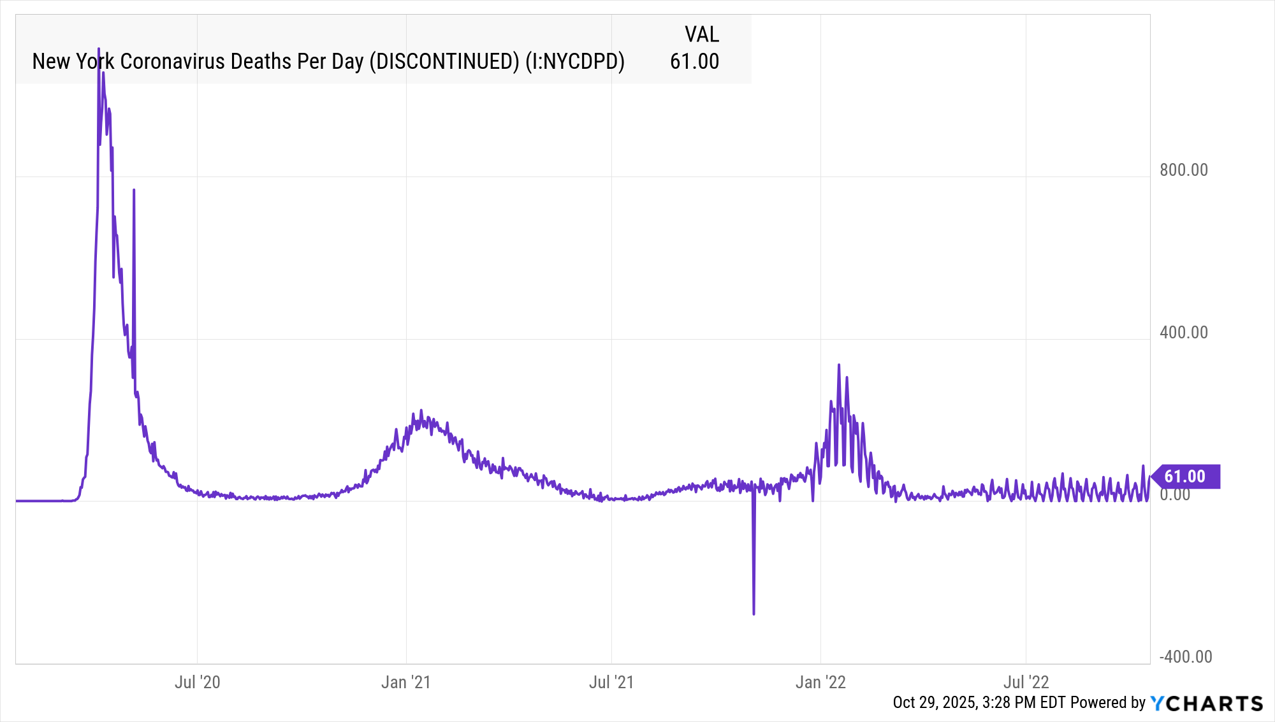Click the Jan '21 axis label

[406, 682]
